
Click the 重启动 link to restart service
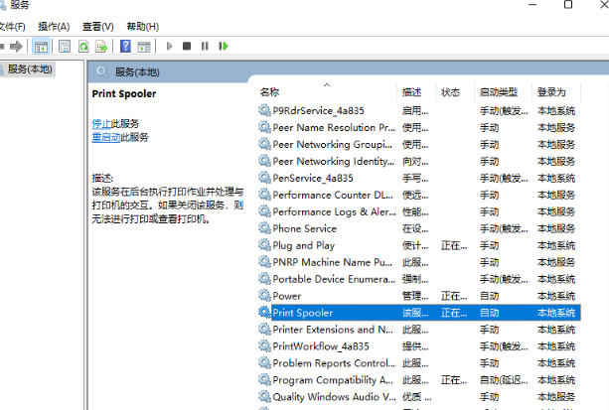pyautogui.click(x=105, y=137)
